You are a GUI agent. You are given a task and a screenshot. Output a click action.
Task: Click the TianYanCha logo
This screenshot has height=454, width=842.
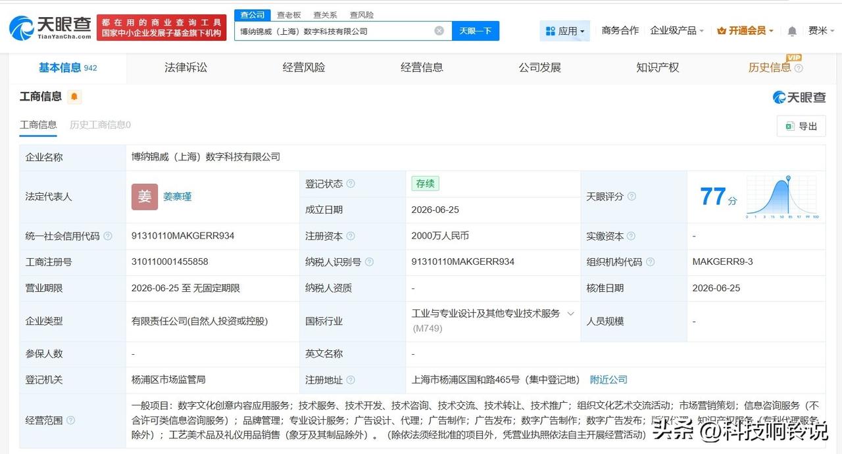tap(50, 28)
